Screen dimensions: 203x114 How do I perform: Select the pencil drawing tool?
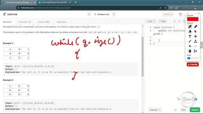(x=190, y=27)
